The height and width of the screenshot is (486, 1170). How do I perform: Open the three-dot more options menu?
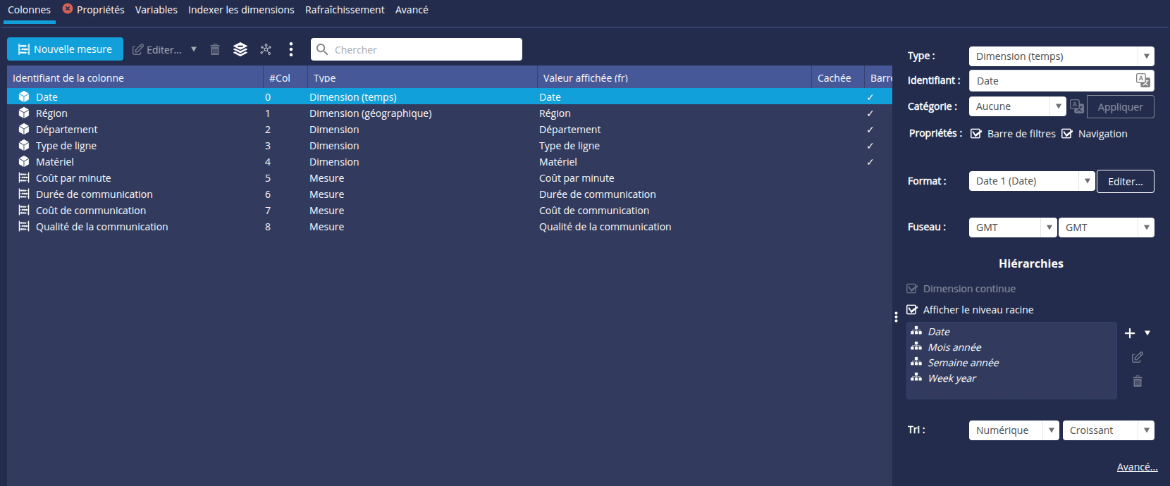coord(291,49)
